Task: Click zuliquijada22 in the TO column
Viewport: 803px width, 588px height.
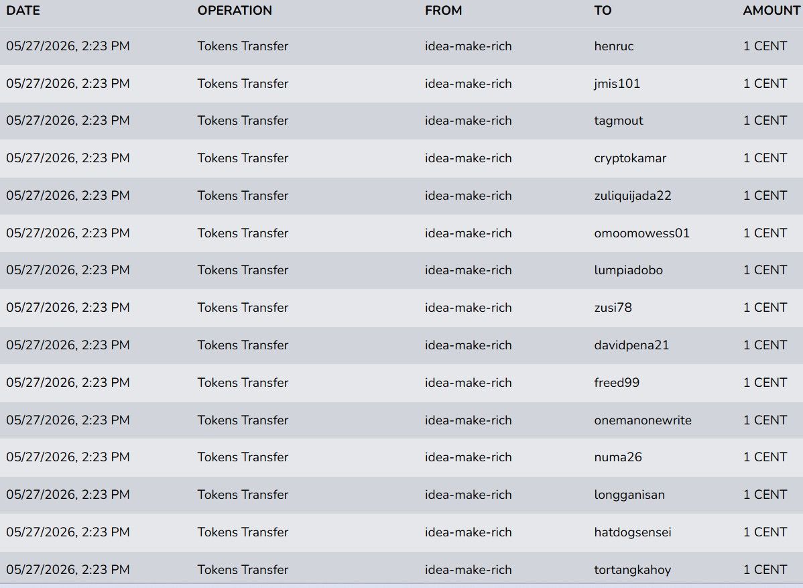Action: (633, 196)
